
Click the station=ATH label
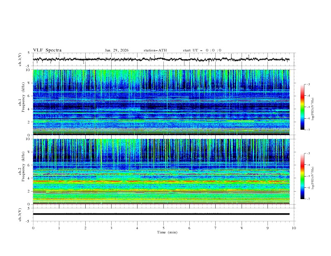[155, 50]
